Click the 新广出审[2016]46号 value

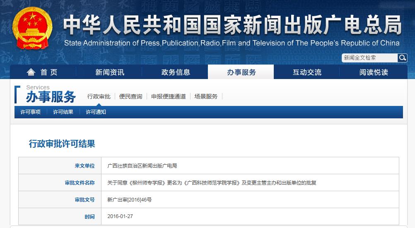129,200
